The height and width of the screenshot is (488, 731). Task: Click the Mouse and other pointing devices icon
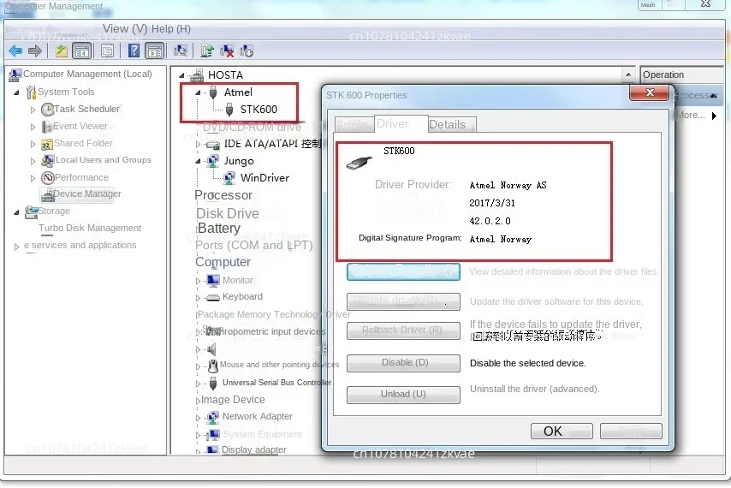(x=213, y=366)
